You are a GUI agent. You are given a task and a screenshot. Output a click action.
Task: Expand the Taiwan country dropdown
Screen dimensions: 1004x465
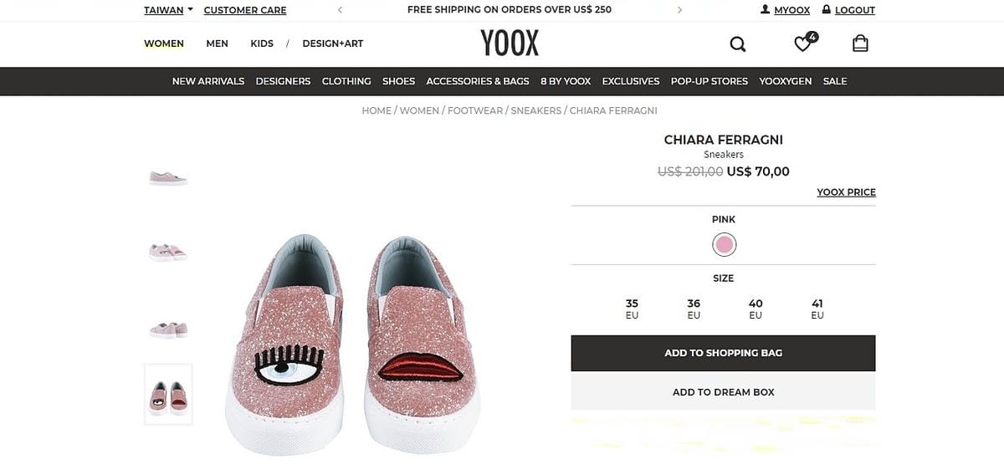pos(168,10)
